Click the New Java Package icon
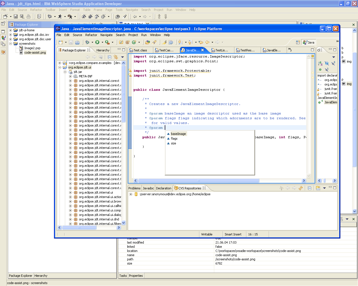The height and width of the screenshot is (286, 358). coord(128,42)
